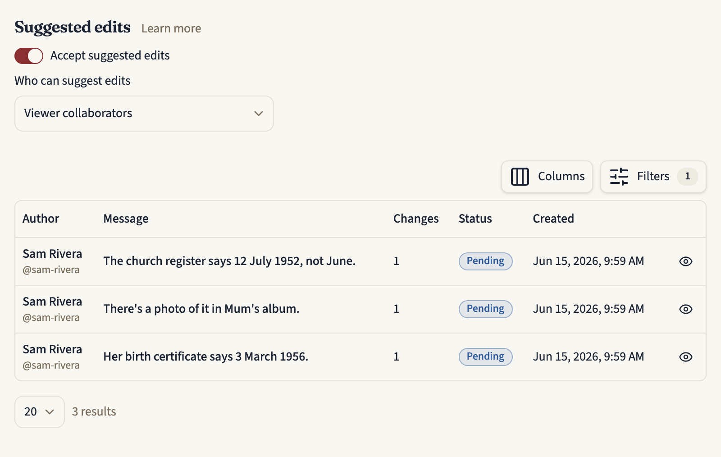This screenshot has height=457, width=721.
Task: Click the 'Who can suggest edits' label
Action: pos(73,81)
